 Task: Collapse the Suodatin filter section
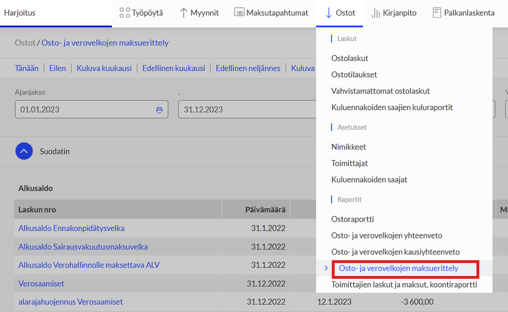tap(24, 151)
